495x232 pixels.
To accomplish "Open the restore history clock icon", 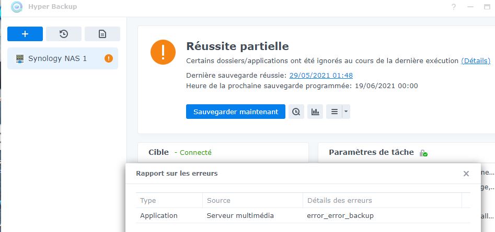I will point(64,34).
